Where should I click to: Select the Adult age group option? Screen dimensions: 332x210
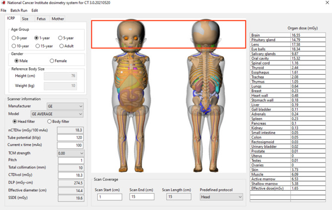tap(62, 46)
